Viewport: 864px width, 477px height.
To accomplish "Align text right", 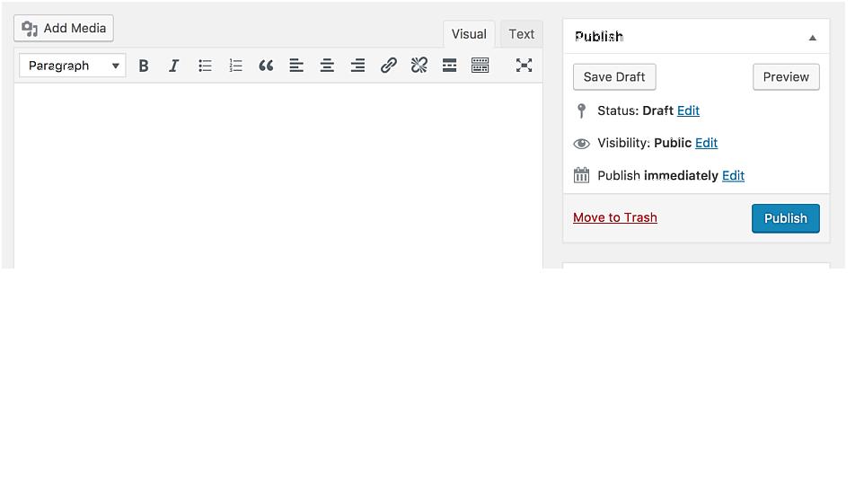I will pyautogui.click(x=357, y=66).
